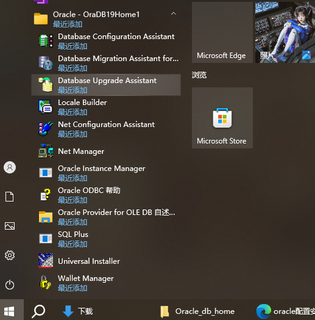
Task: Click the taskbar search icon
Action: tap(38, 311)
